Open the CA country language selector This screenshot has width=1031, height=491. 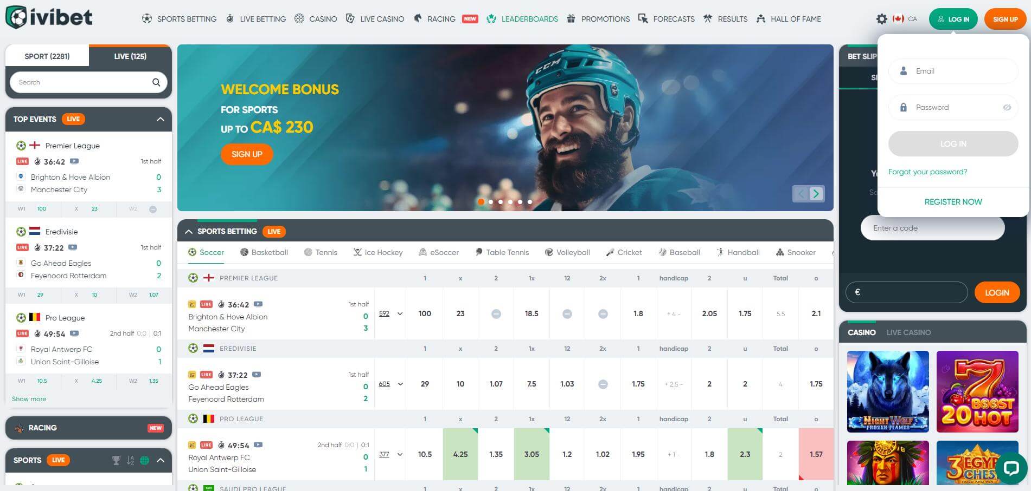pos(905,18)
